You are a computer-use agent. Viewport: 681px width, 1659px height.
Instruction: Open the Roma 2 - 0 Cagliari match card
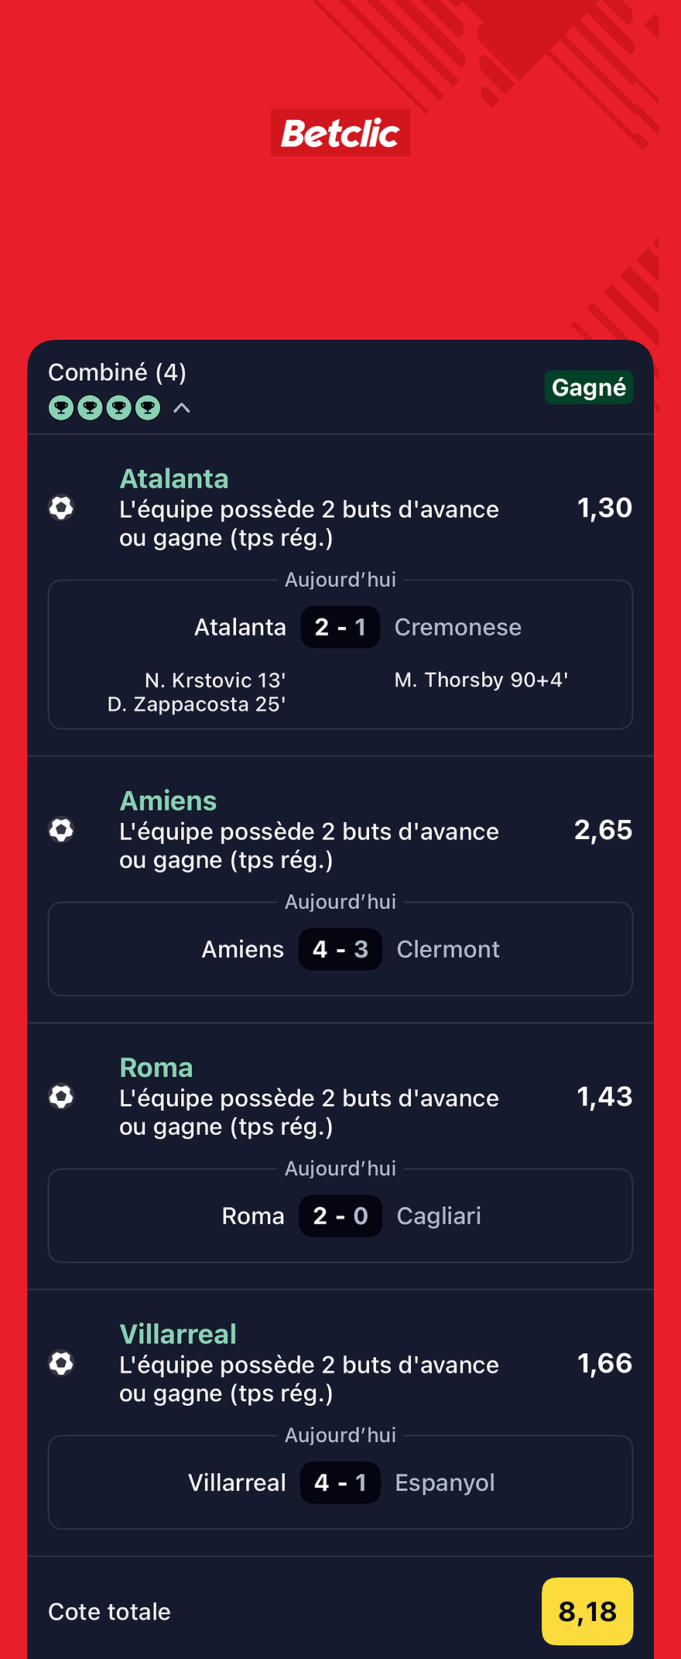point(340,1215)
